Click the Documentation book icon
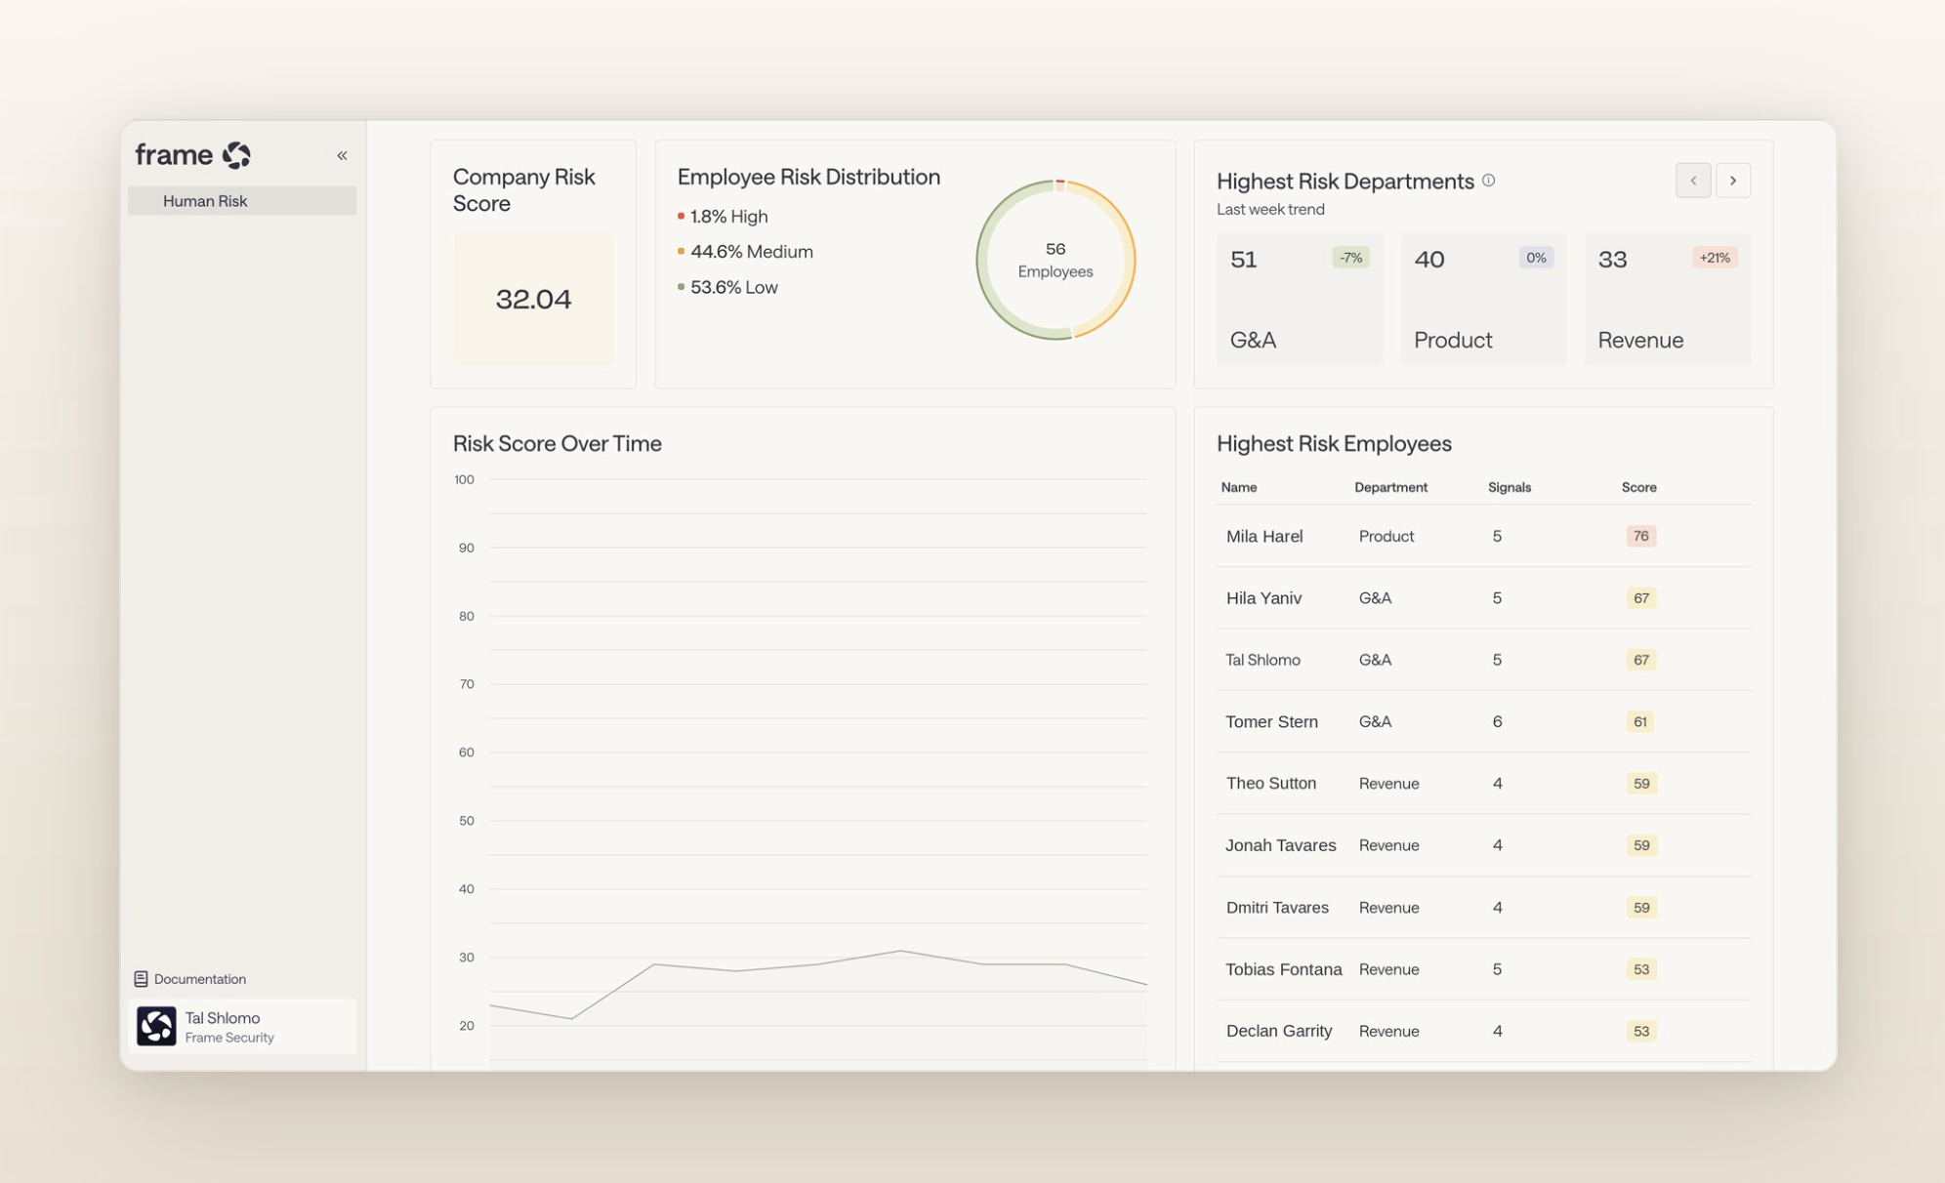Image resolution: width=1945 pixels, height=1183 pixels. (x=141, y=978)
